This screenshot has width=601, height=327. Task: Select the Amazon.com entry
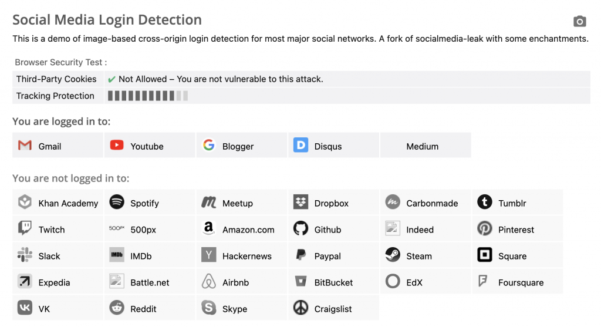tap(248, 230)
